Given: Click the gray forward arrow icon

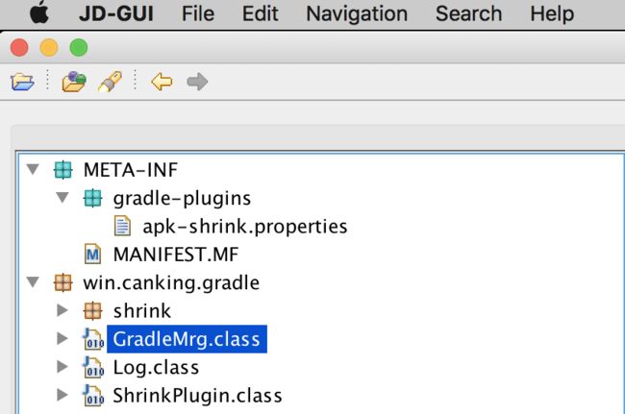Looking at the screenshot, I should (197, 82).
